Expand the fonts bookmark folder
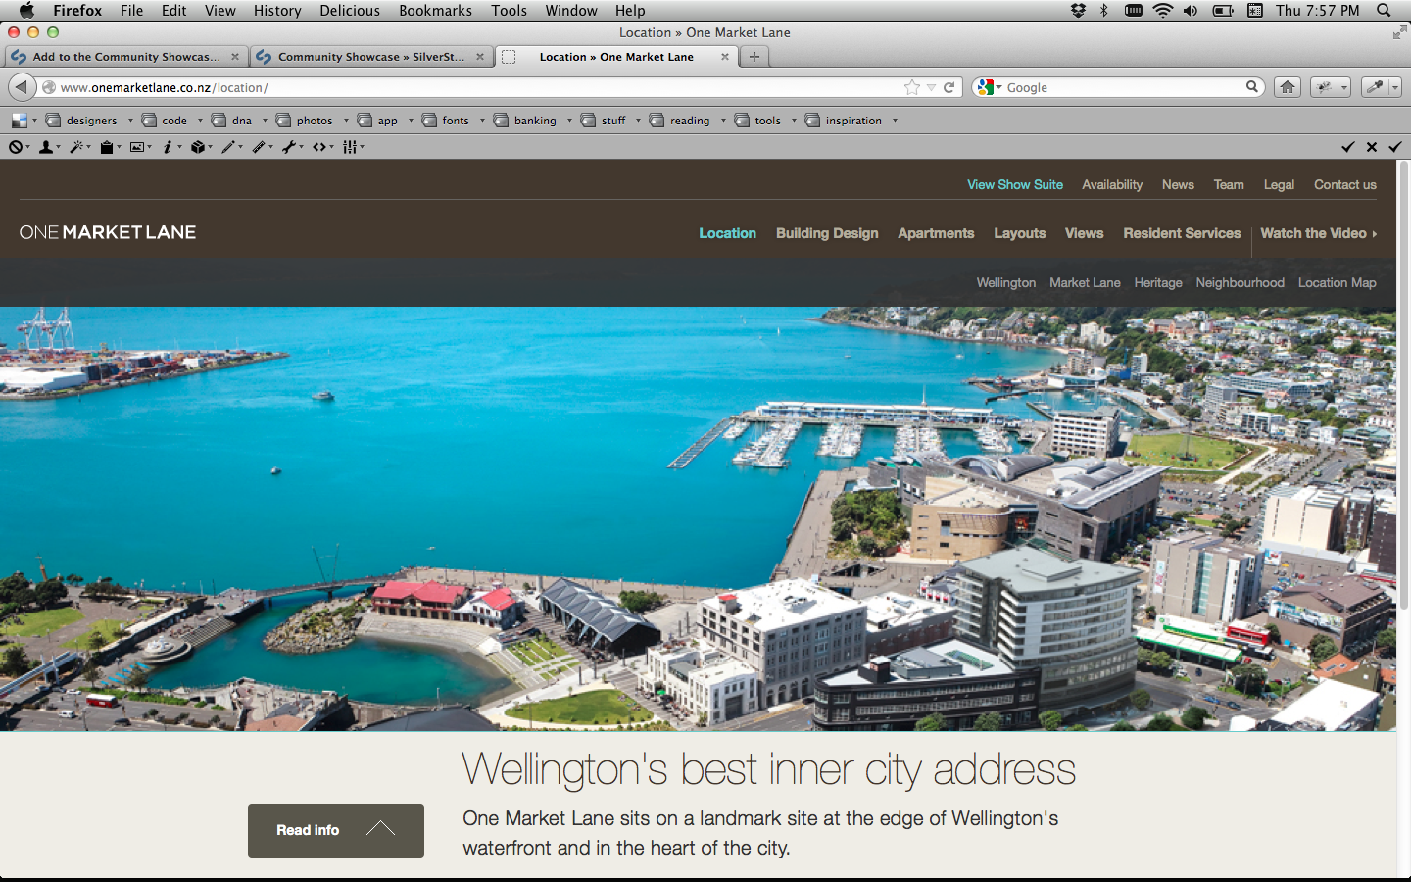 point(454,121)
